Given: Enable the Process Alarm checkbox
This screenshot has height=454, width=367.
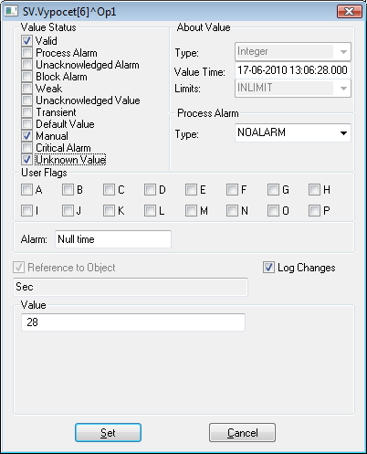Looking at the screenshot, I should (26, 52).
